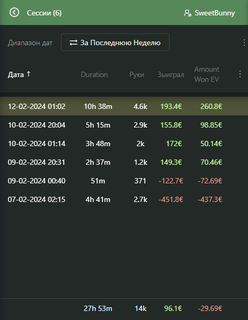The image size is (248, 320).
Task: Select the 12-02-2024 01:02 session row
Action: tap(124, 106)
